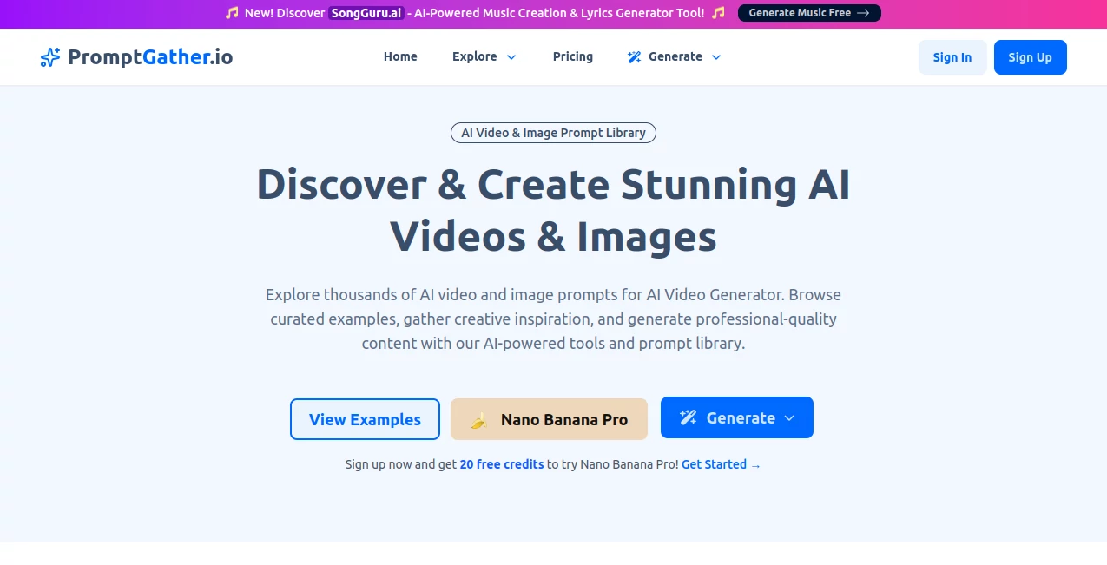Click the music note emoji in the banner
Viewport: 1107px width, 565px height.
(x=231, y=13)
